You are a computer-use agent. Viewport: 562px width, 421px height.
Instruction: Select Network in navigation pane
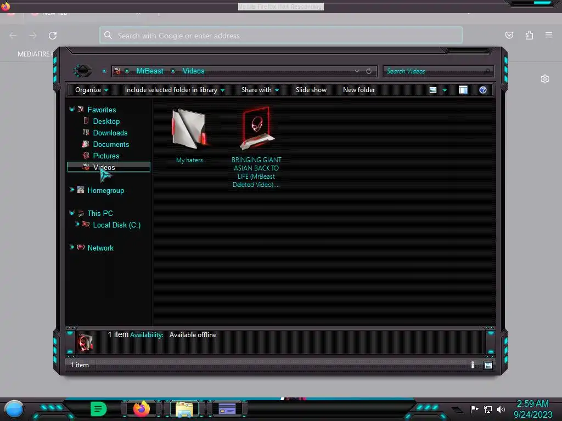coord(100,247)
